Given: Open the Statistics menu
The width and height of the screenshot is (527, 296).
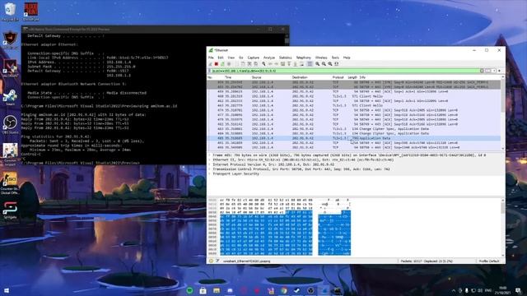Looking at the screenshot, I should pos(286,58).
